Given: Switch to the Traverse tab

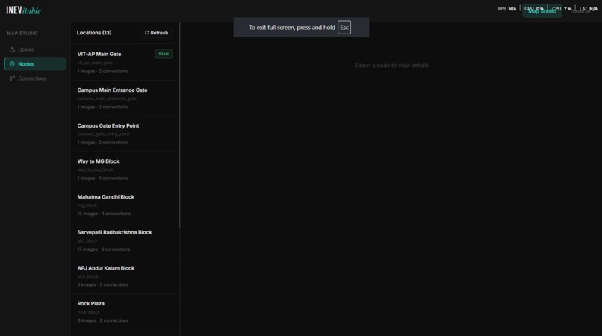Looking at the screenshot, I should coord(580,10).
